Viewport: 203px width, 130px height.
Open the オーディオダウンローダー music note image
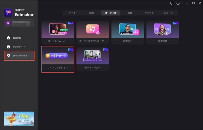(93, 29)
